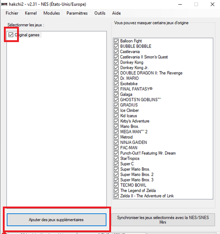Uncheck the Donkey Kong Jr. checkbox

116,68
